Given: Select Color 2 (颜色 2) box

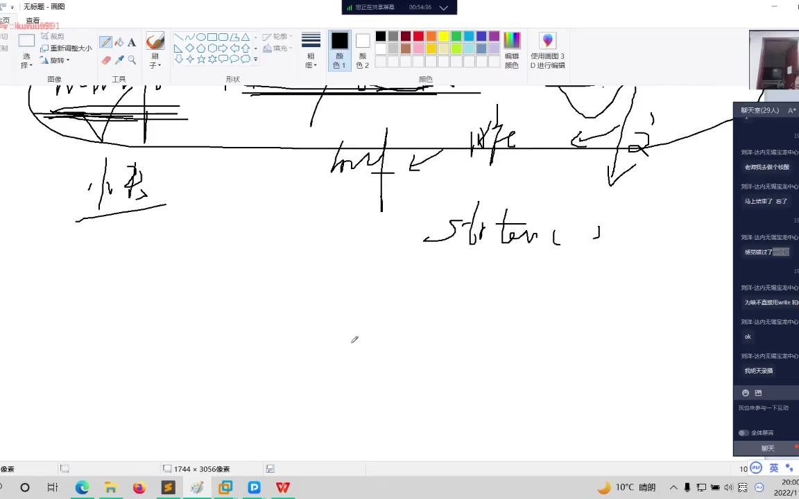Looking at the screenshot, I should pos(362,51).
